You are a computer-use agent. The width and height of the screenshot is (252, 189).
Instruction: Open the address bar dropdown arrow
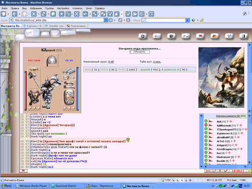click(106, 20)
